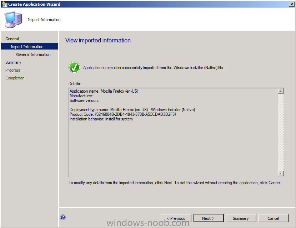Screen dimensions: 296x228
Task: Click the 'View imported information' heading
Action: [x=98, y=40]
